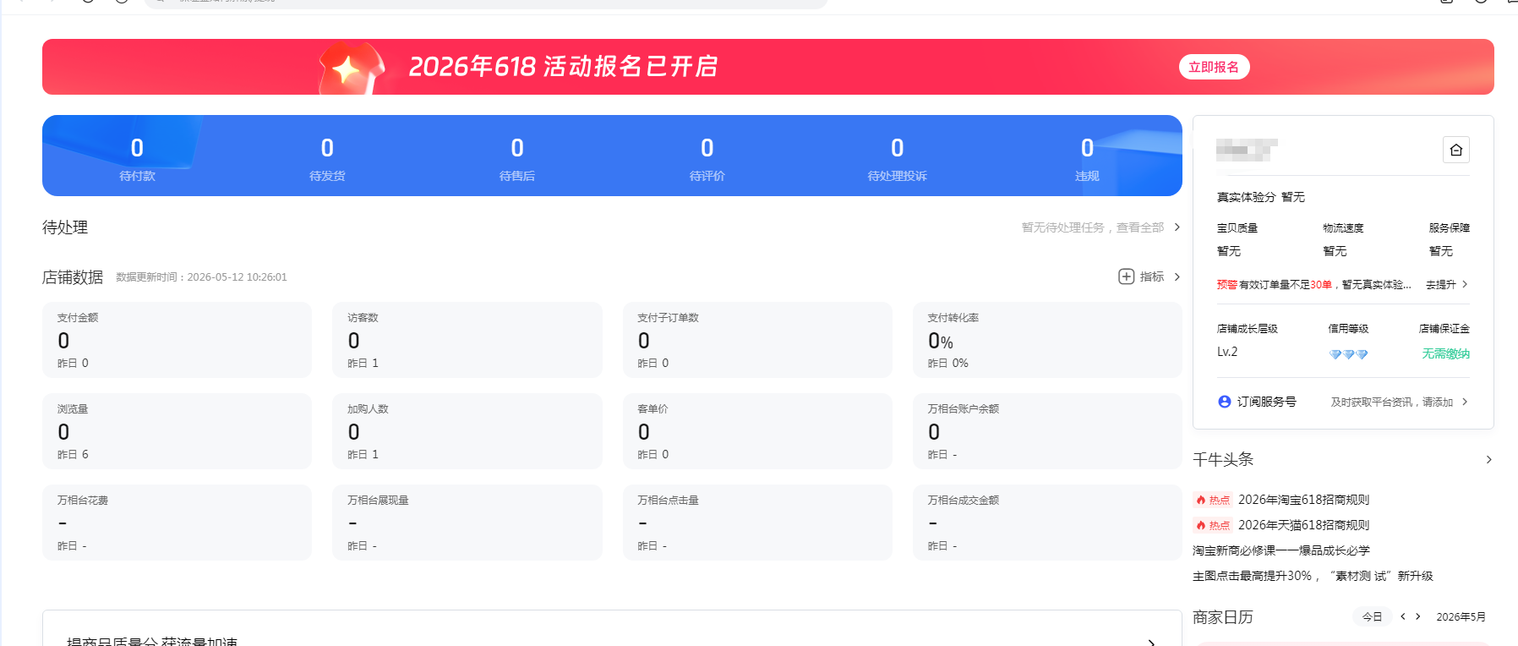Go to next month in 商家日历
The width and height of the screenshot is (1518, 646).
(x=1418, y=616)
